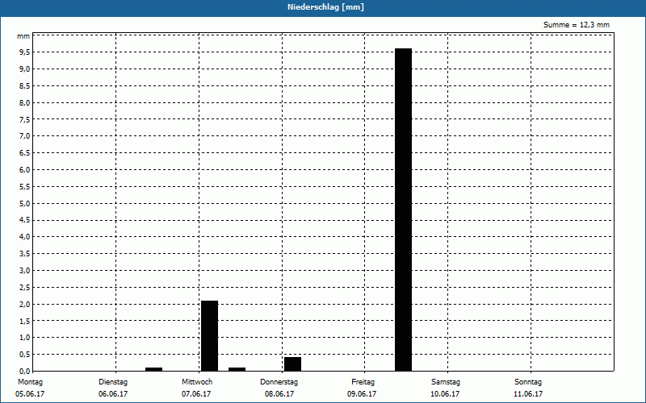646x403 pixels.
Task: Click the Samstag day label
Action: 446,382
